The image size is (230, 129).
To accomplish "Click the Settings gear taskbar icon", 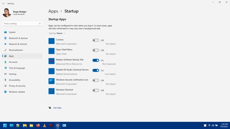I will coord(58,125).
